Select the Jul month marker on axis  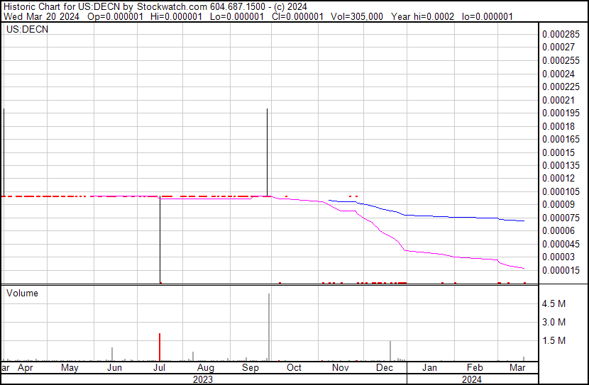160,368
